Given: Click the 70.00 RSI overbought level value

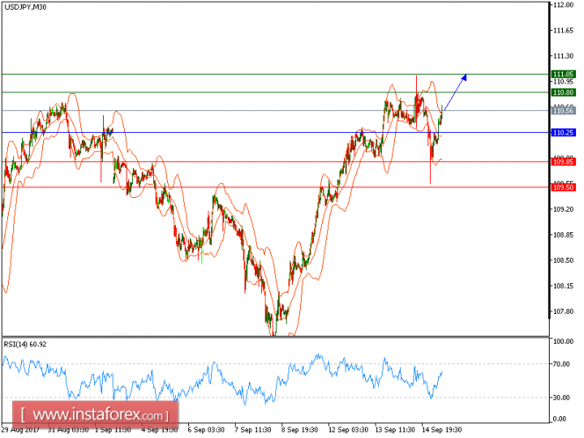Looking at the screenshot, I should (x=562, y=364).
